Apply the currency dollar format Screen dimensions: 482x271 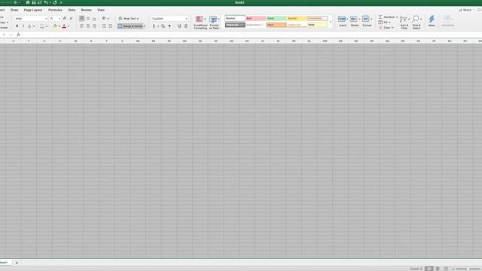(154, 26)
